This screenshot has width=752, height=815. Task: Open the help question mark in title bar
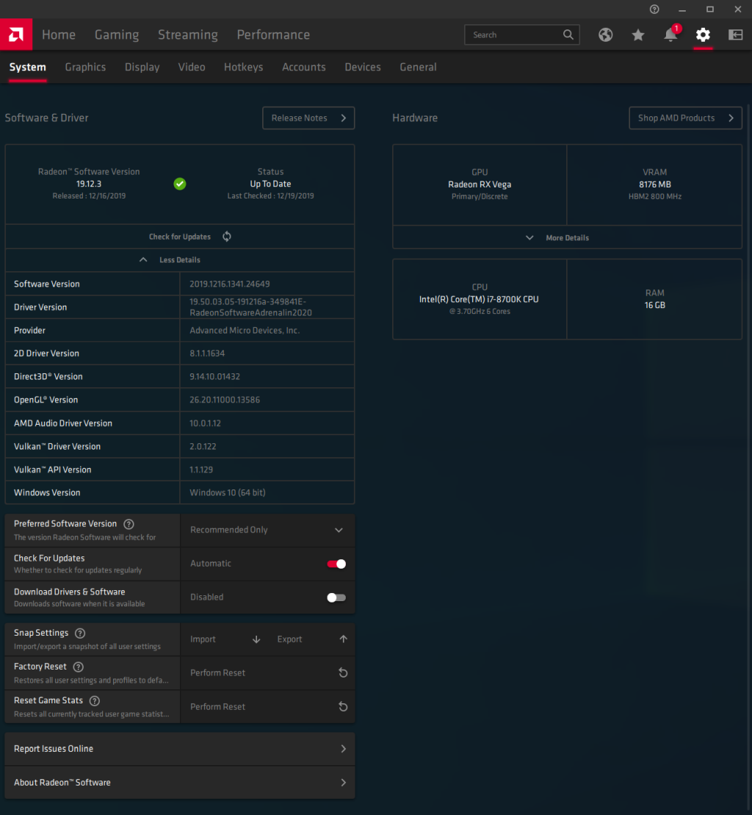pos(654,10)
